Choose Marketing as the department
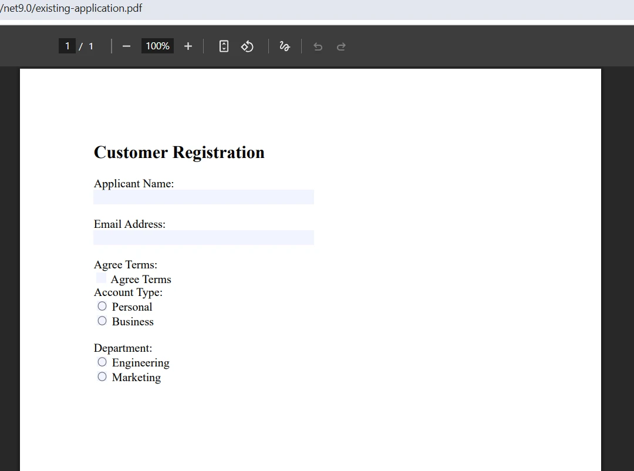The height and width of the screenshot is (471, 634). [102, 376]
